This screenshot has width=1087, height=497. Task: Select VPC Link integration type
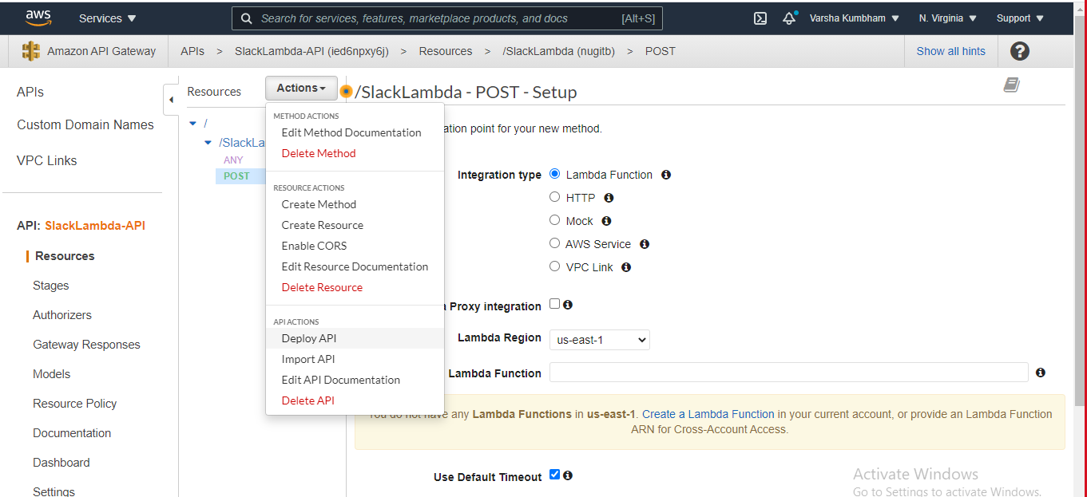click(554, 266)
